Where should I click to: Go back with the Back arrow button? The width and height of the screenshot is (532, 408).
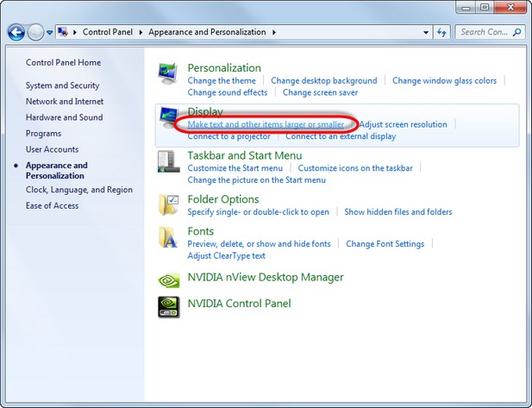pos(16,33)
